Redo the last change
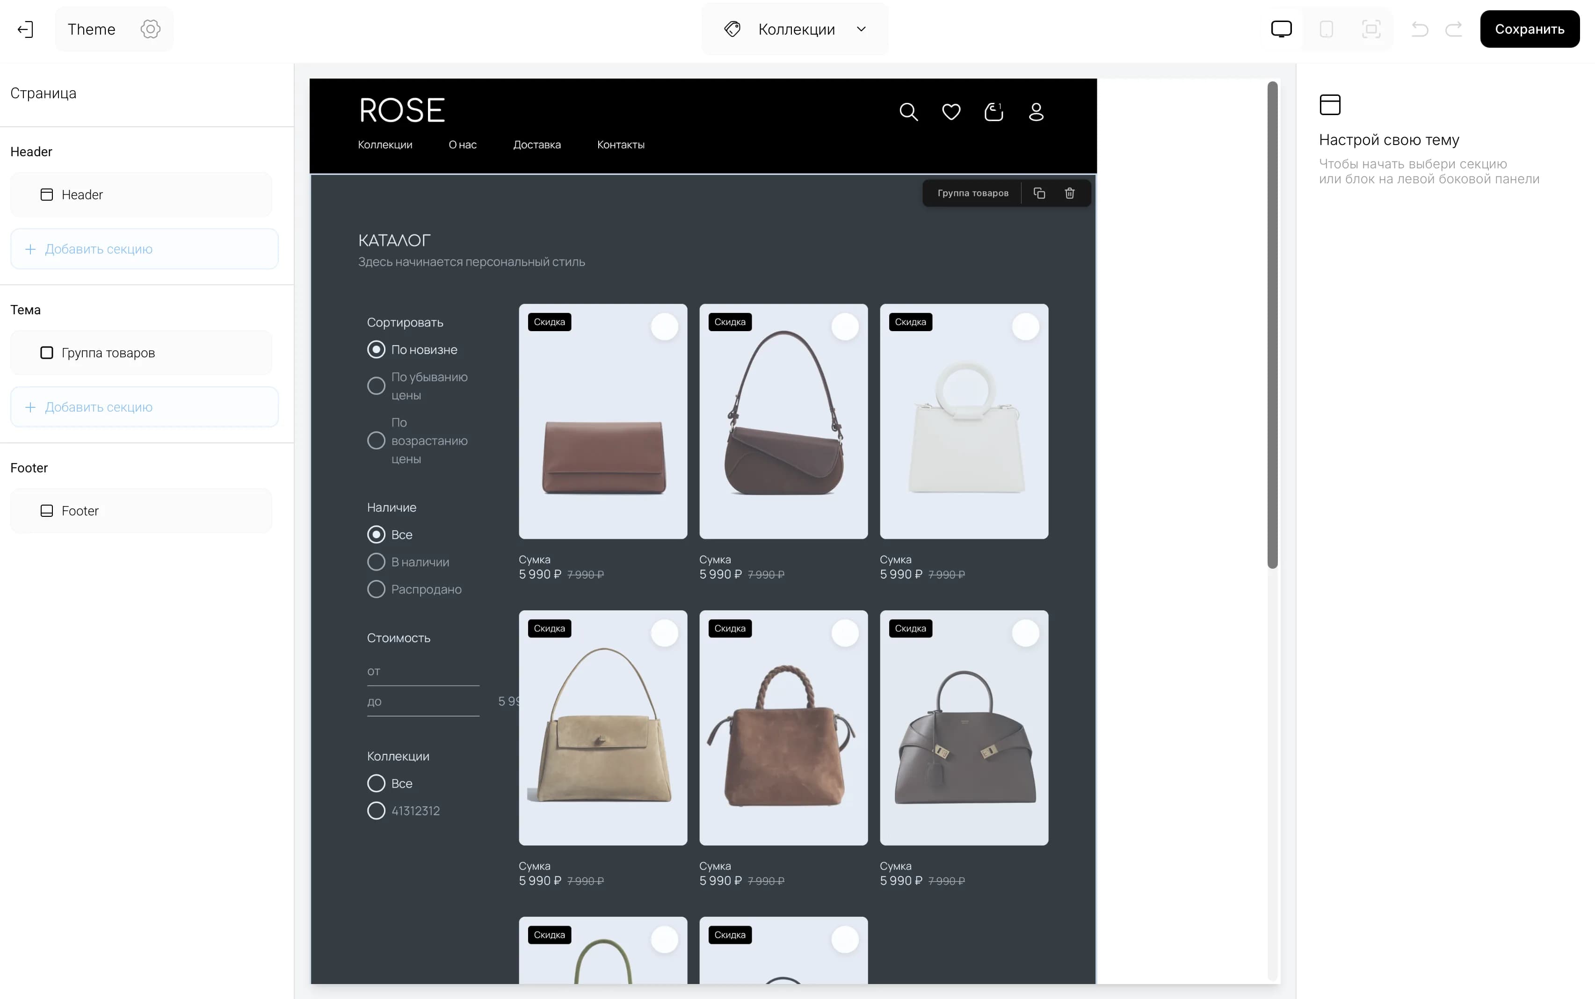Screen dimensions: 1595x999 1454,29
